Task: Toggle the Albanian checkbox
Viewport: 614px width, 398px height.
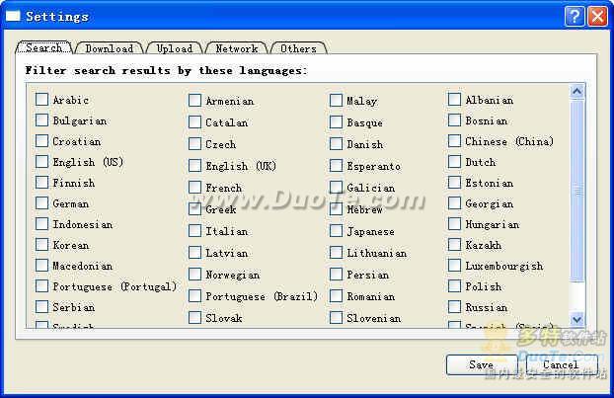Action: click(454, 99)
